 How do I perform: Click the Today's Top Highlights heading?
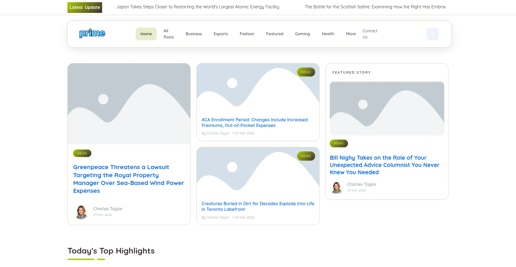[111, 251]
